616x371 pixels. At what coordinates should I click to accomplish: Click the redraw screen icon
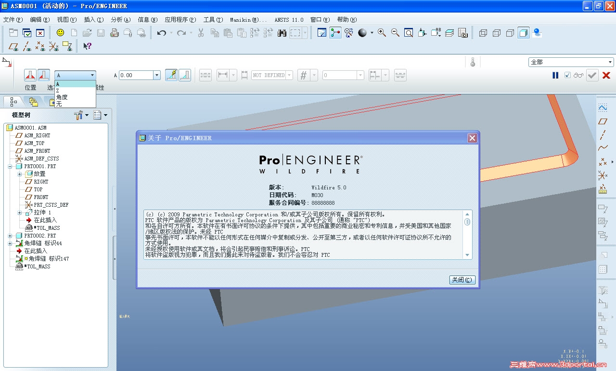click(x=322, y=33)
